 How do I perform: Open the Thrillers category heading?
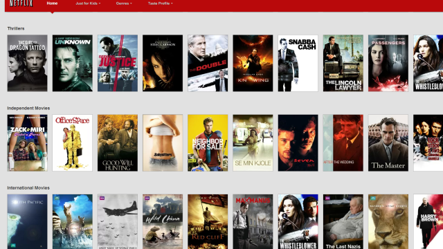[16, 28]
